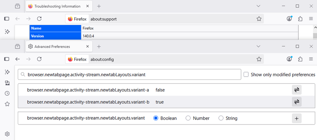Click the preference search name field
Screen dimensions: 317x140
coord(130,75)
